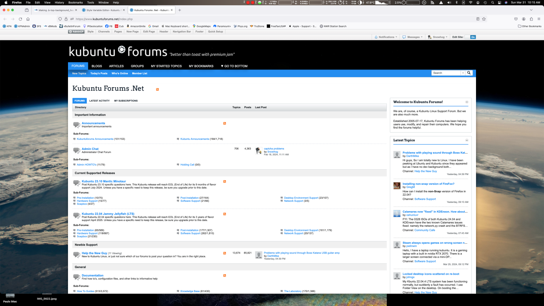Click the bookmark star in address bar

[484, 19]
